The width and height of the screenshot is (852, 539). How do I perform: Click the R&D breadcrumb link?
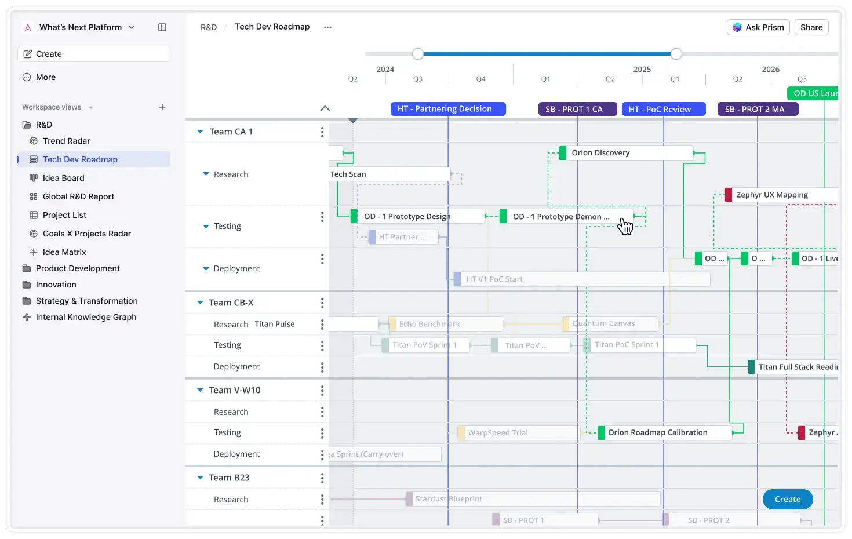click(x=209, y=27)
